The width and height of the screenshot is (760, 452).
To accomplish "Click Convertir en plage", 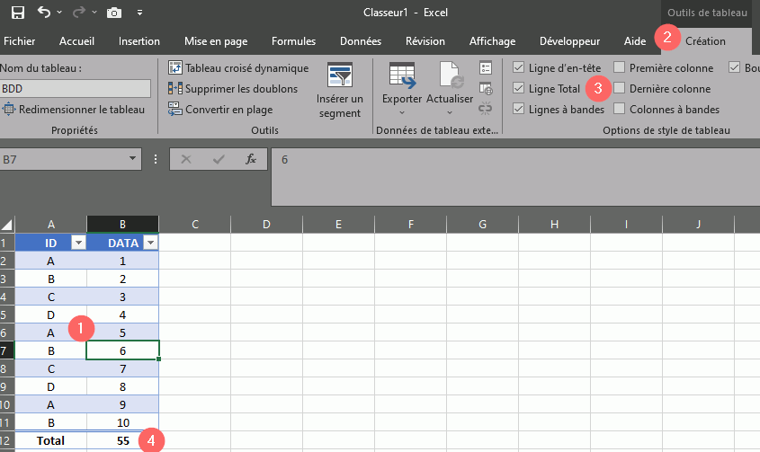I will click(x=220, y=110).
